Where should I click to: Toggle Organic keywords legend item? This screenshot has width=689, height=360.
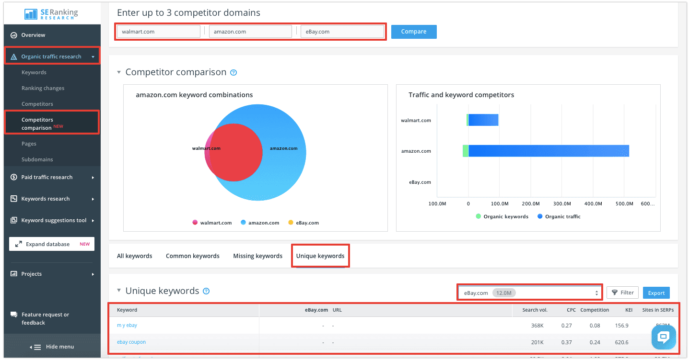point(502,216)
